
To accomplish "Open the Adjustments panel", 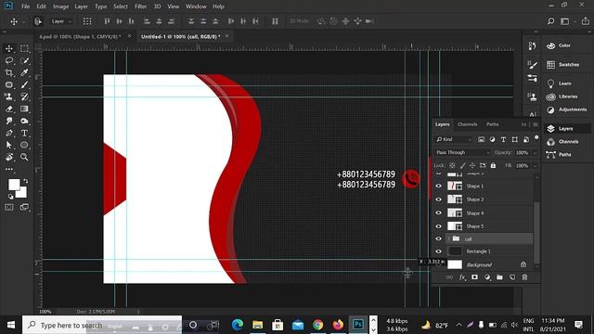I will click(567, 109).
